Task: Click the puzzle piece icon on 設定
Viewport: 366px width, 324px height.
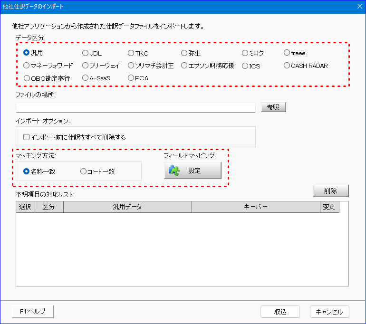Action: point(174,171)
